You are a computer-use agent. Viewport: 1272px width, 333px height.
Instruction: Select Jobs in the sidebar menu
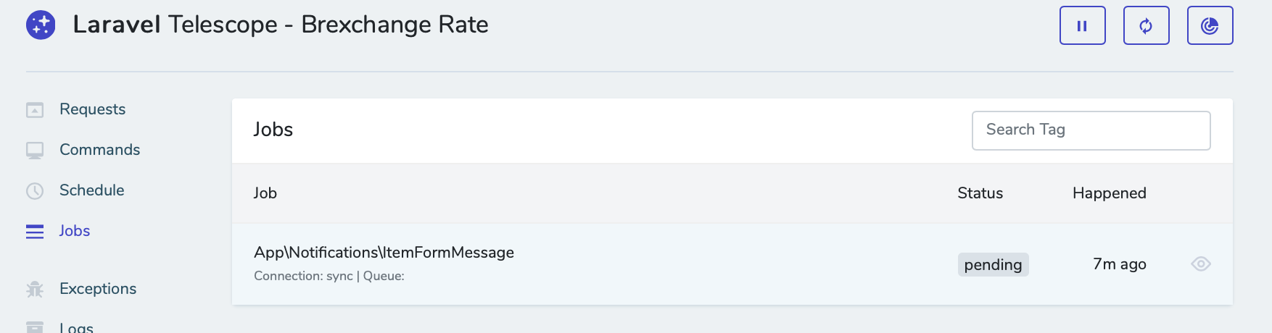click(75, 231)
